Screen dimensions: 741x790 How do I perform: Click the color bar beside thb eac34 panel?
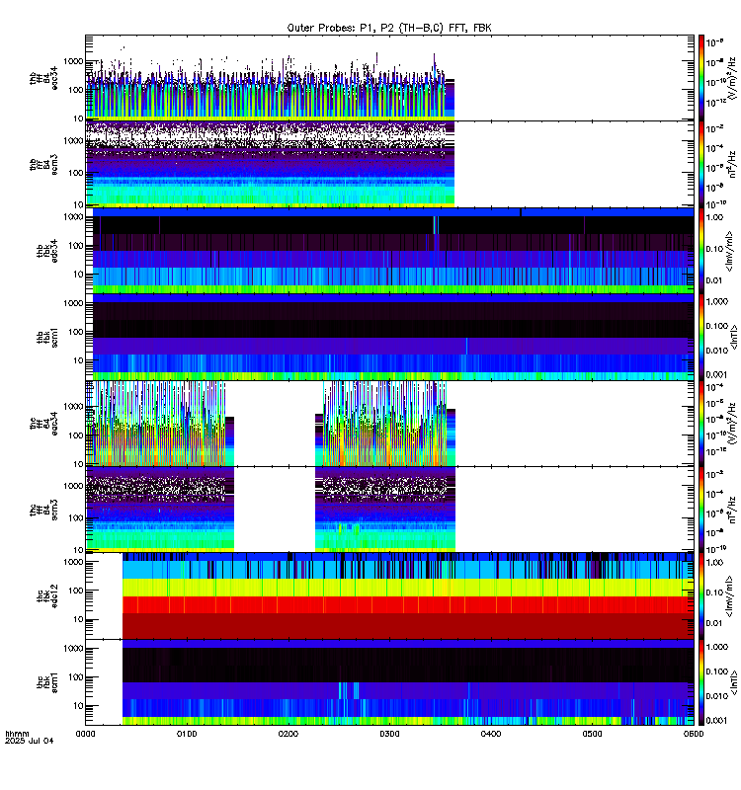[701, 78]
